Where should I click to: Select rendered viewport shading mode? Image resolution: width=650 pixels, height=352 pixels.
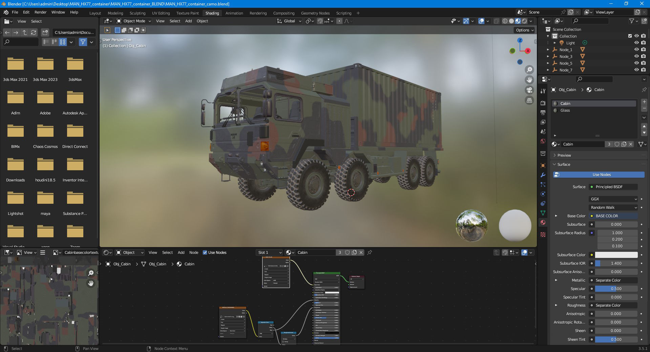click(524, 21)
